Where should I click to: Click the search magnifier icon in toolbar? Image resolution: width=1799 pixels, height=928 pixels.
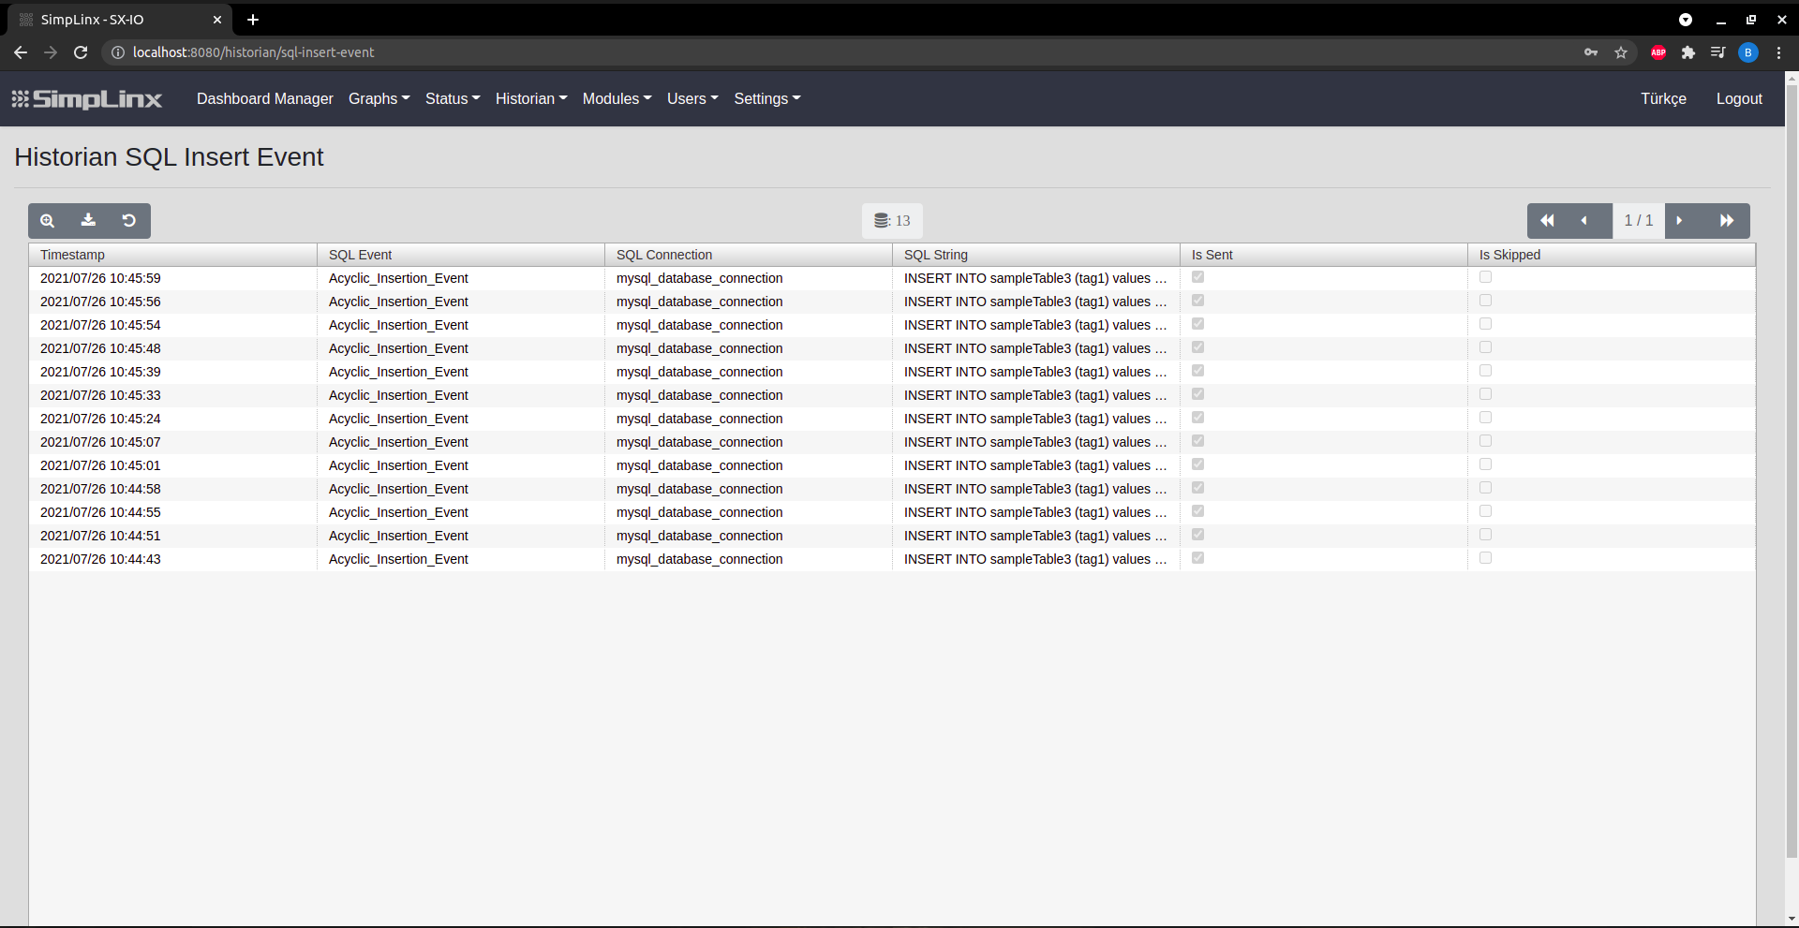pyautogui.click(x=48, y=221)
